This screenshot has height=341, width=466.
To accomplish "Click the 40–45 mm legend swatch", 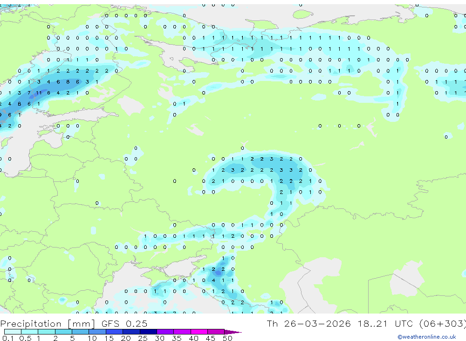I will (199, 332).
